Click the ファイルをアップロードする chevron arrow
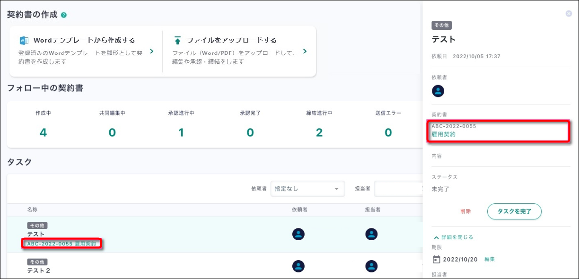This screenshot has height=279, width=579. (x=305, y=51)
